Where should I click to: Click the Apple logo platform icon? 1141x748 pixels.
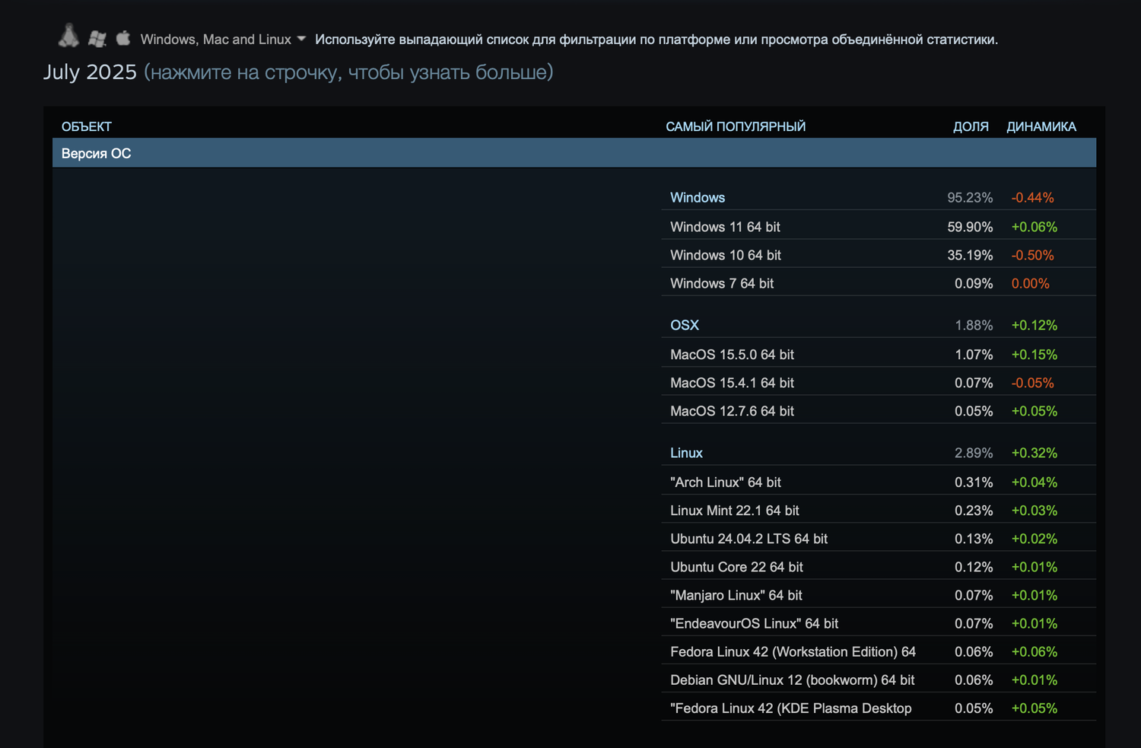tap(123, 37)
